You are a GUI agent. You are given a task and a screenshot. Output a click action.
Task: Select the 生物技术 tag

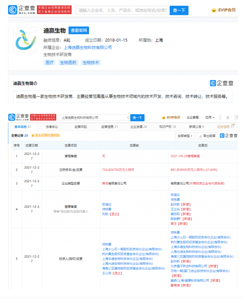[91, 63]
